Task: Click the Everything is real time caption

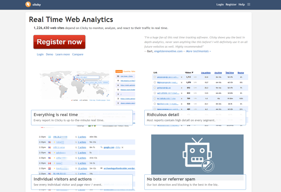Action: pos(82,117)
